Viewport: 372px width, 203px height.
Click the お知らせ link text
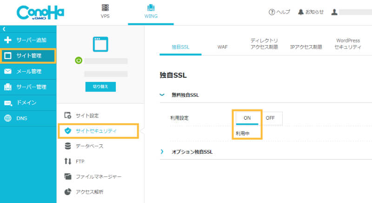tap(314, 12)
